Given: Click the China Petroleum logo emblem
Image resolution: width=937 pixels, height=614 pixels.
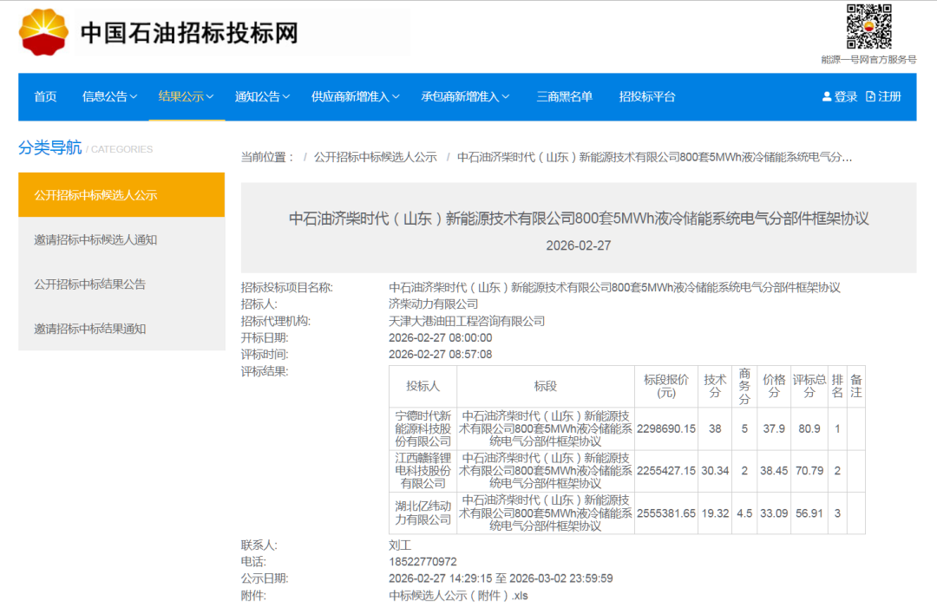Looking at the screenshot, I should tap(43, 32).
